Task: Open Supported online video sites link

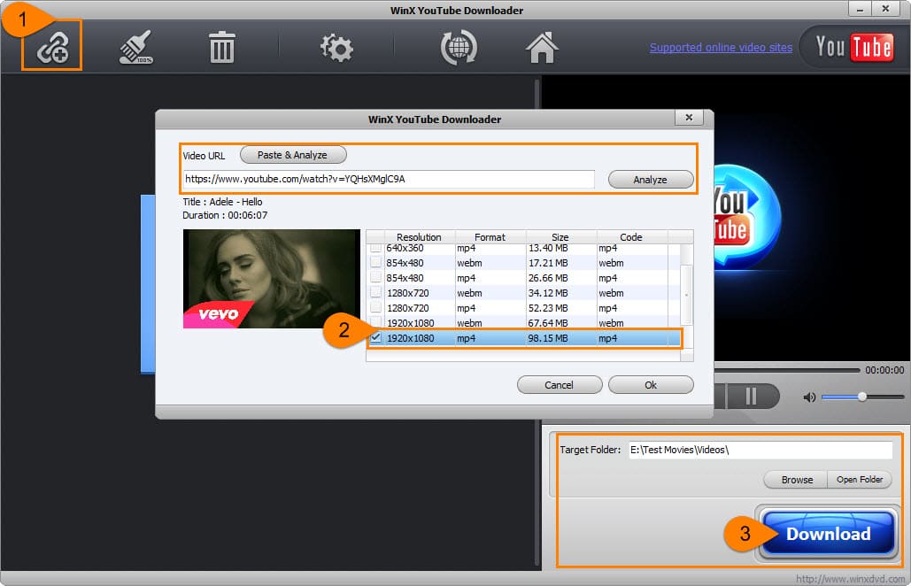Action: 721,47
